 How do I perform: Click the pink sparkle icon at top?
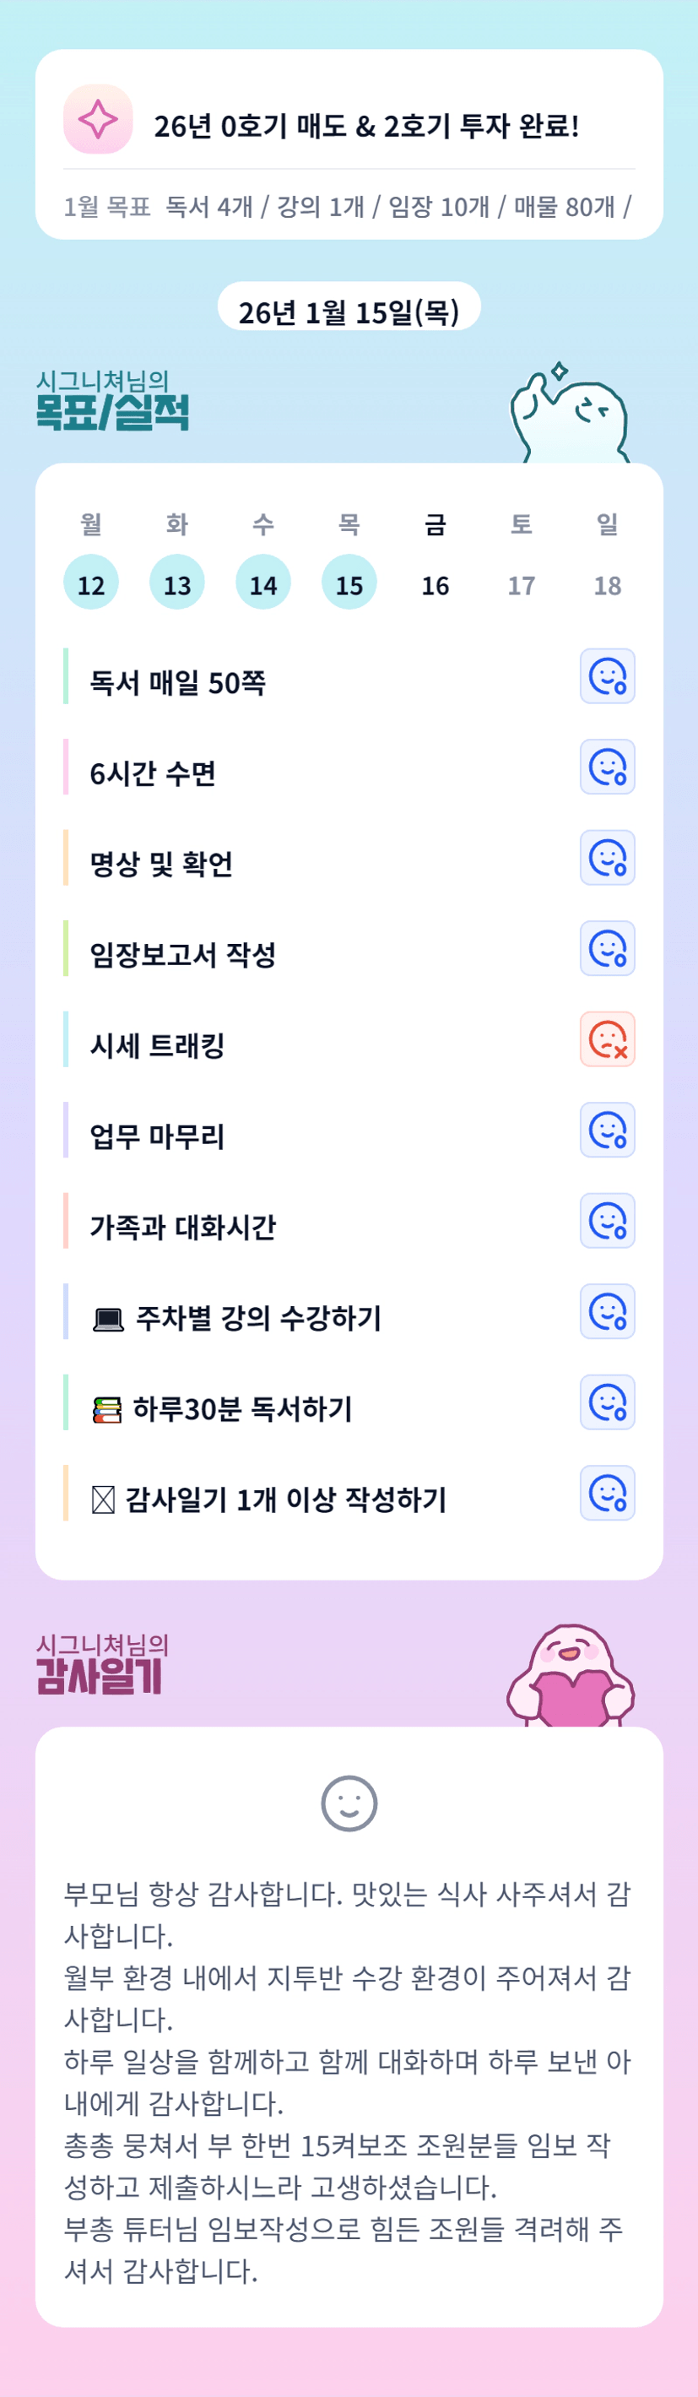[x=98, y=119]
